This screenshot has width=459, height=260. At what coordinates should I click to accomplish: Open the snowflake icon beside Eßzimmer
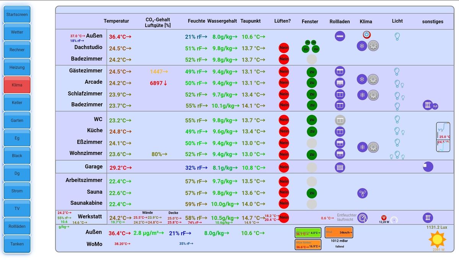click(x=362, y=147)
